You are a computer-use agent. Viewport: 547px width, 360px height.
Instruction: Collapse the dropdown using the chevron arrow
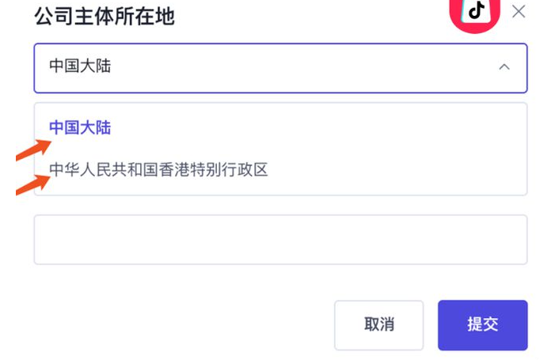point(504,67)
